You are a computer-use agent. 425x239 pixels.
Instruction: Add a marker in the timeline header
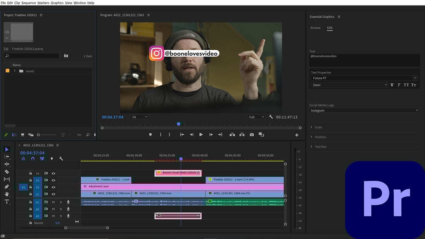pyautogui.click(x=52, y=159)
